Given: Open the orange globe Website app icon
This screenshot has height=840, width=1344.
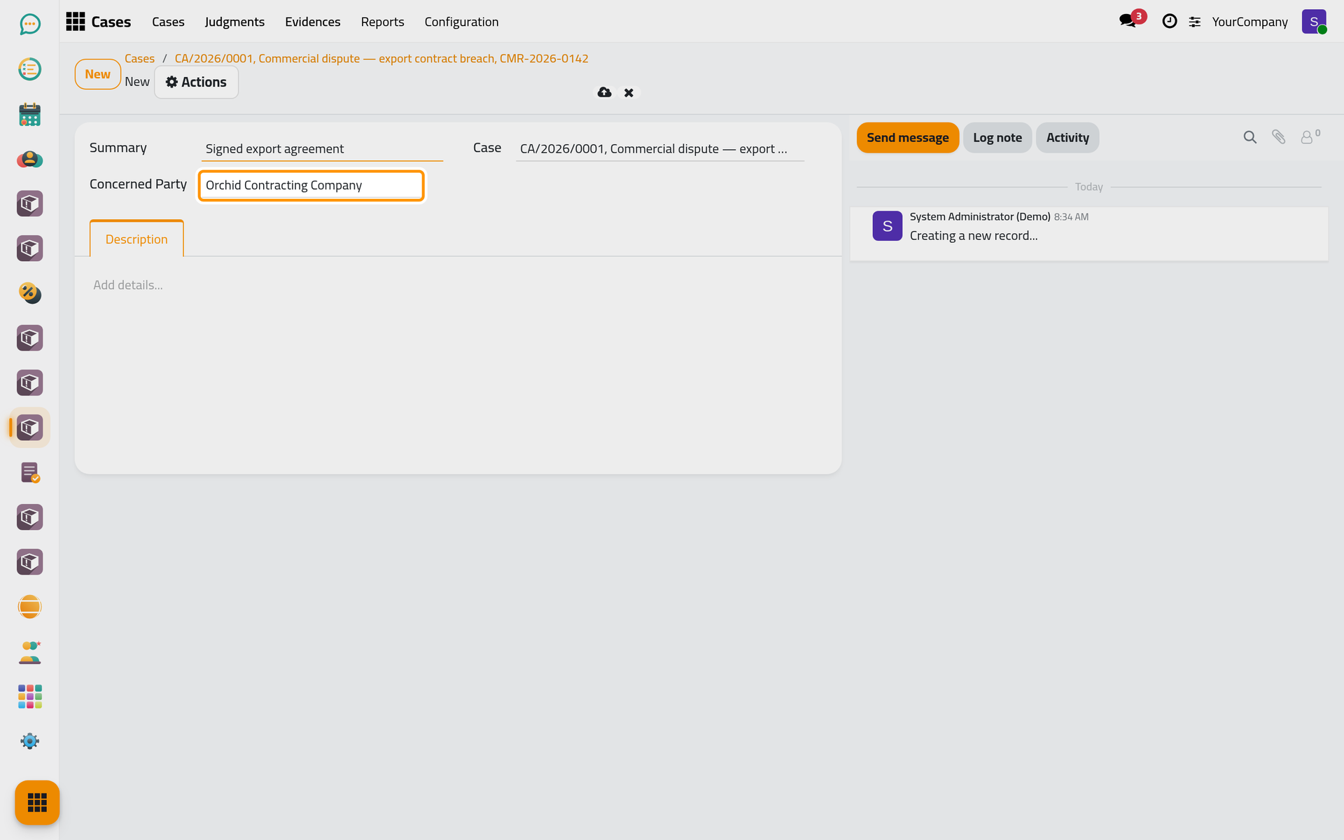Looking at the screenshot, I should coord(29,607).
